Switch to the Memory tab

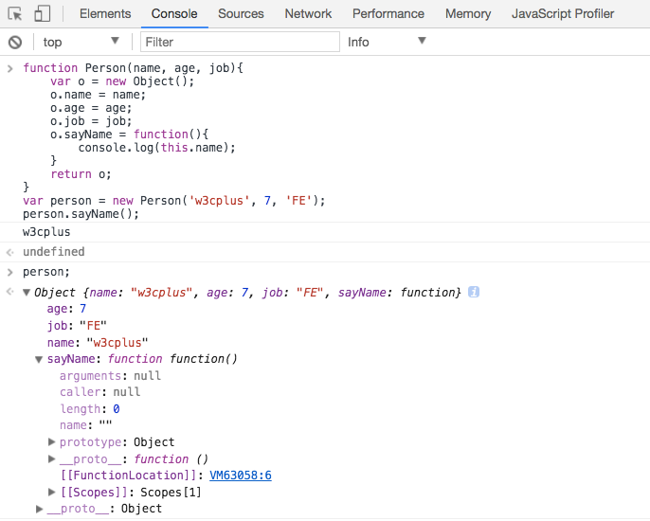click(x=468, y=13)
